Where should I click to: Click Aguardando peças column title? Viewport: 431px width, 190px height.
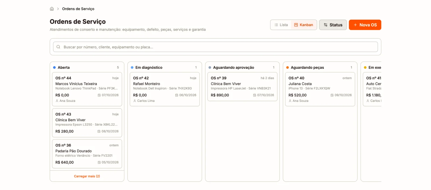click(307, 67)
